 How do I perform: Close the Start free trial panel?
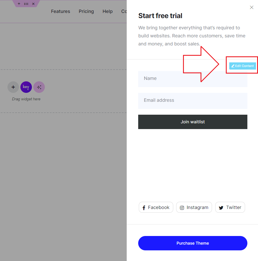click(251, 7)
